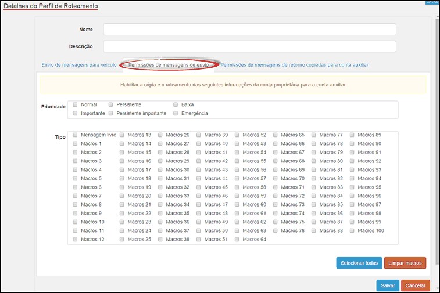Toggle the Macros 17 checkbox
This screenshot has height=293, width=440.
(x=121, y=169)
